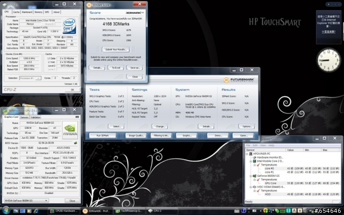The width and height of the screenshot is (344, 215).
Task: Open the Validation tab in GPU-Z
Action: point(35,117)
